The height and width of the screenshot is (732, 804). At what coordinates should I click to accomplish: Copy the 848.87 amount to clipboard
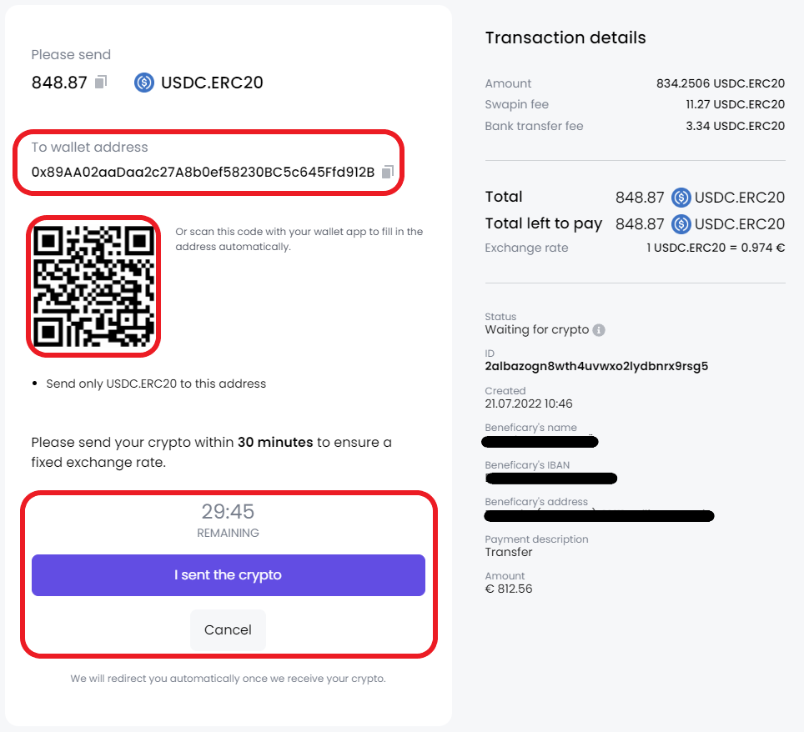[x=101, y=82]
